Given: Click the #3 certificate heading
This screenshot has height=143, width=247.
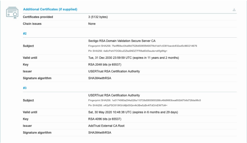Looking at the screenshot, I should (x=25, y=88).
